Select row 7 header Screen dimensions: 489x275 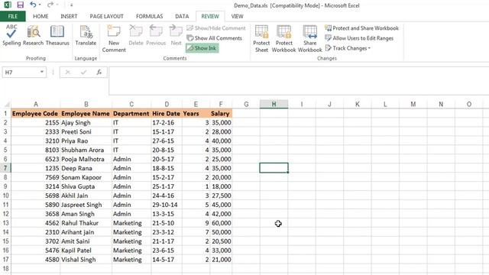5,168
